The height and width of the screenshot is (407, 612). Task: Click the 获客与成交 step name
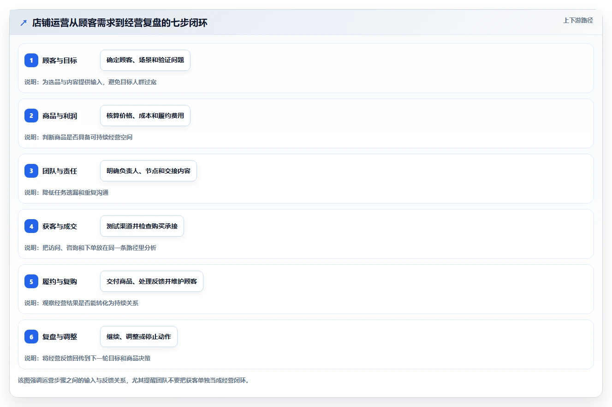pyautogui.click(x=59, y=226)
